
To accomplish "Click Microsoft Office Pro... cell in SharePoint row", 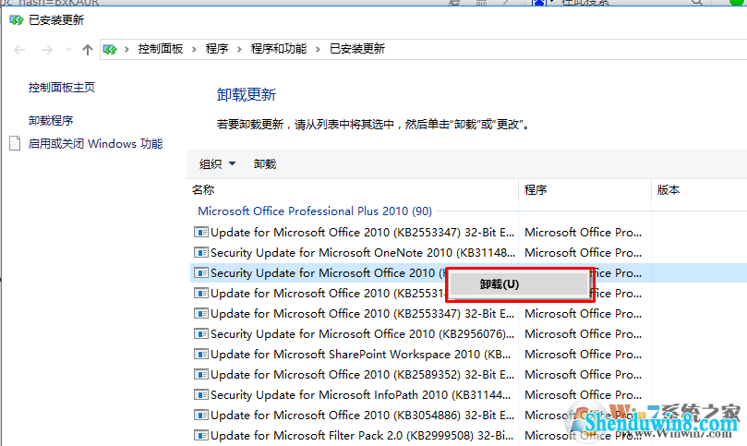I will pyautogui.click(x=584, y=355).
